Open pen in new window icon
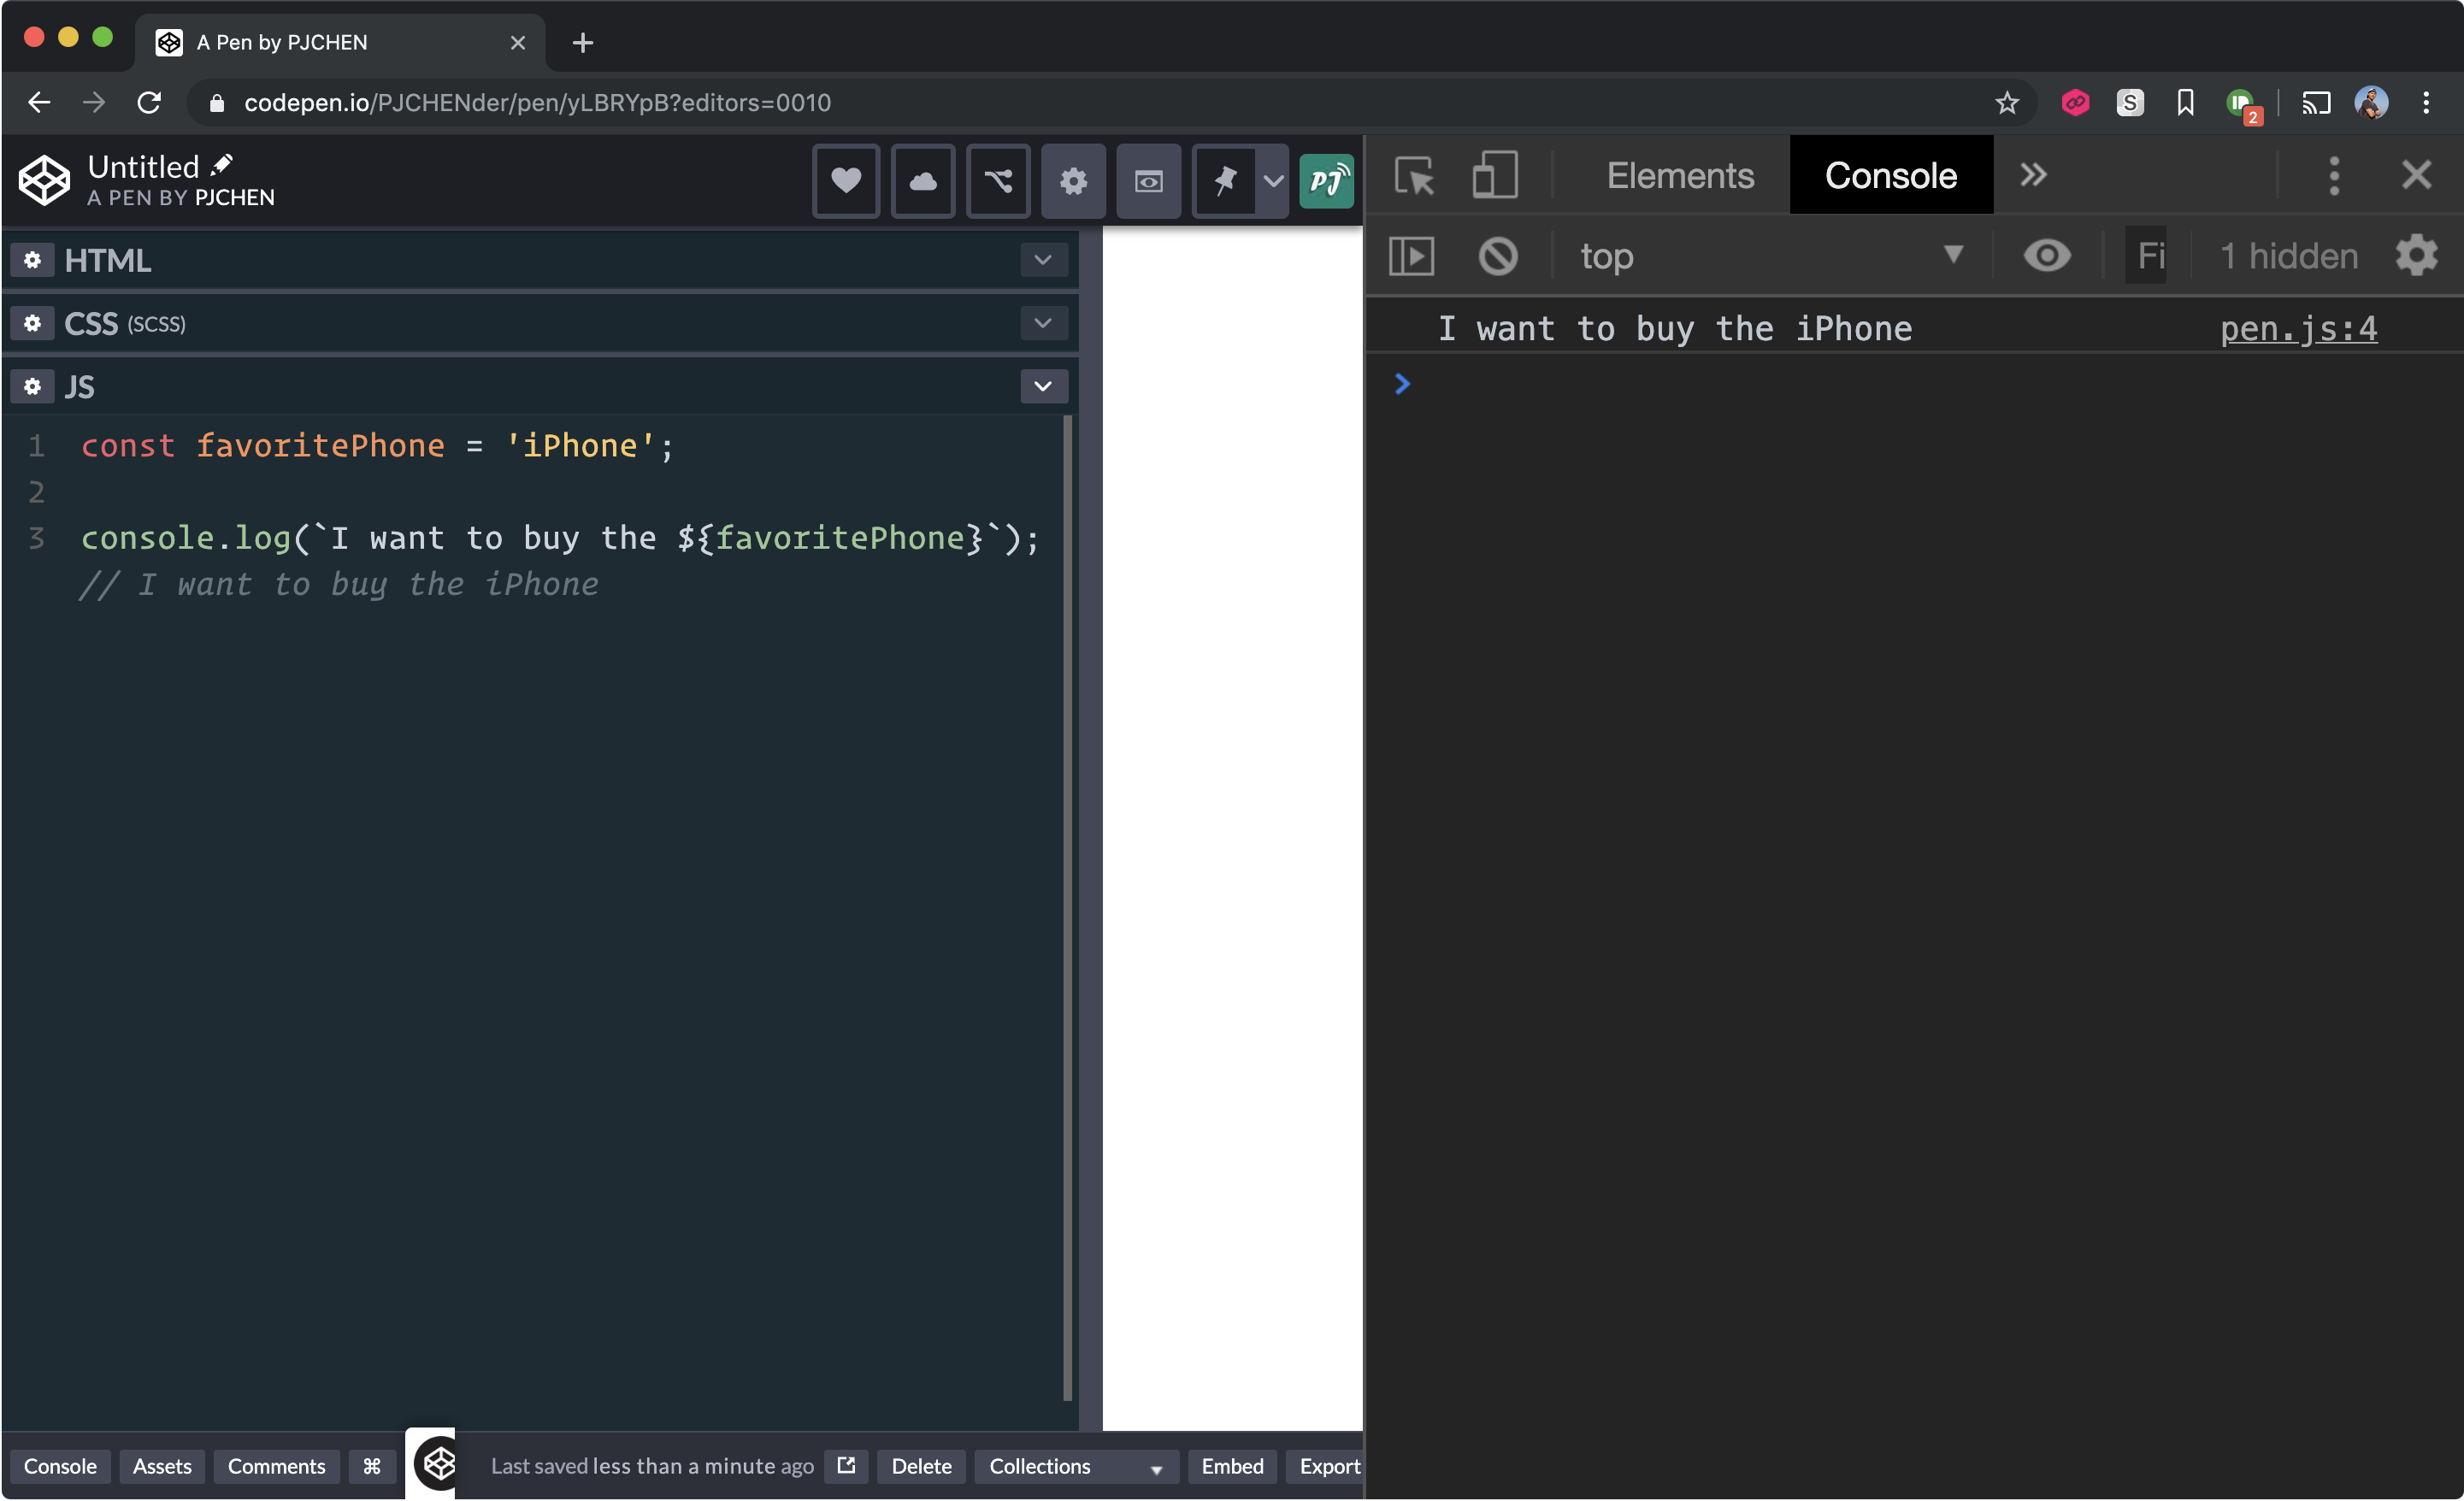 coord(846,1466)
